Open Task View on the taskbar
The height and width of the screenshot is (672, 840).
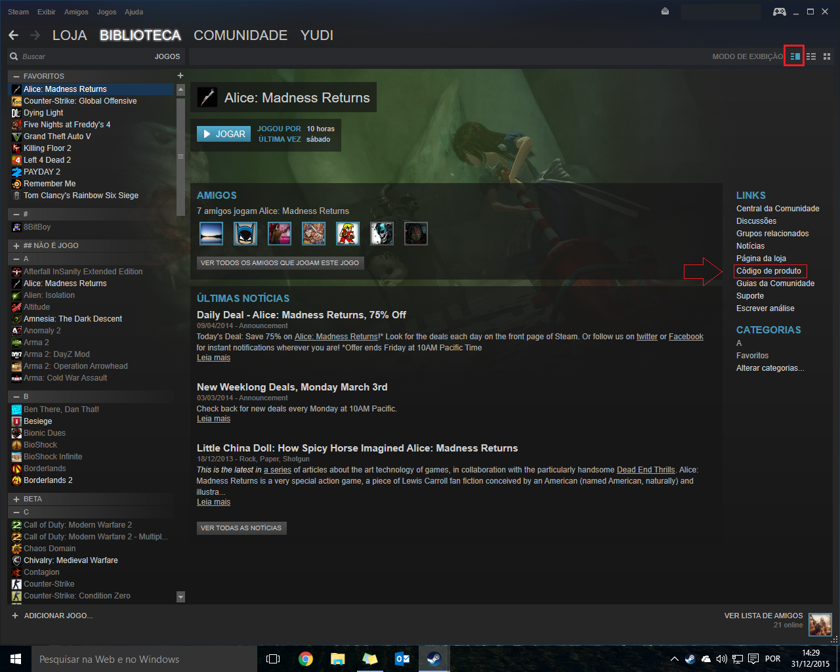point(273,659)
